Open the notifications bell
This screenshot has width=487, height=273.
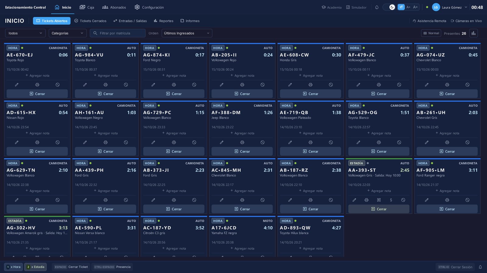coord(480,267)
